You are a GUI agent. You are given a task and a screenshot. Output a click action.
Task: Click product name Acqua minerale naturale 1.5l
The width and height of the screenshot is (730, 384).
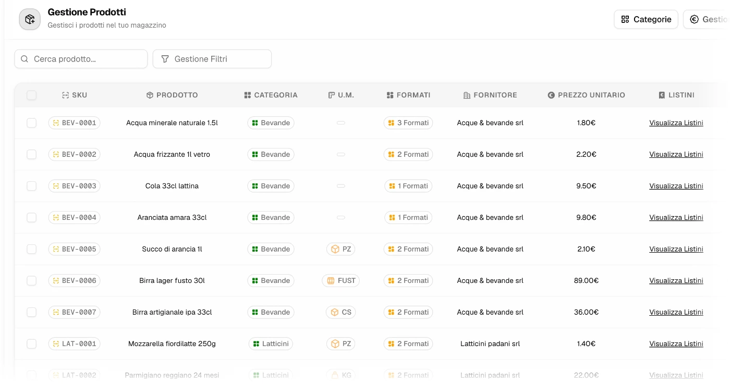172,123
